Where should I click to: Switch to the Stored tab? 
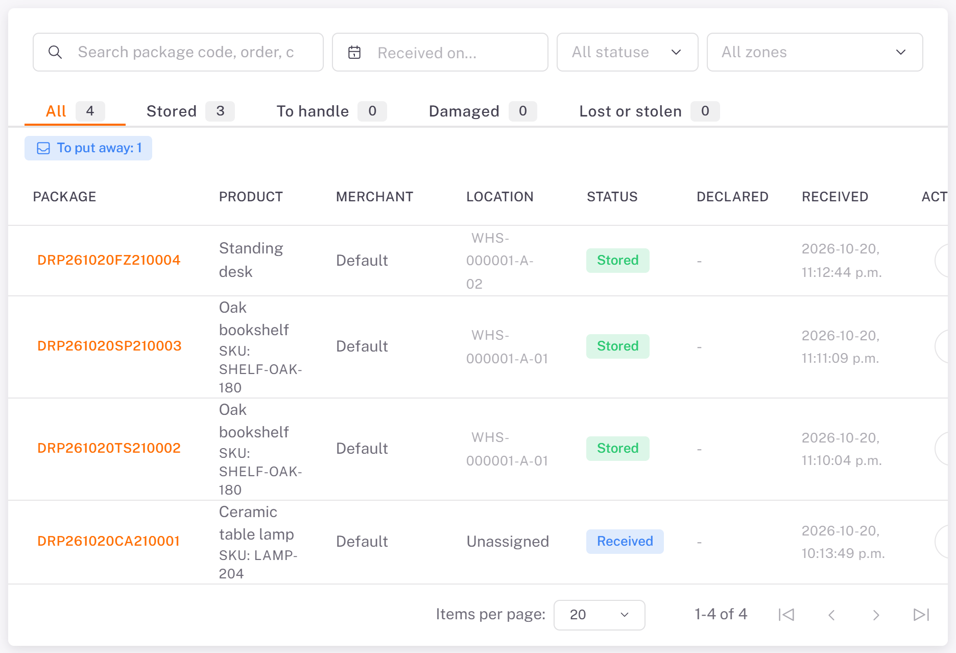(190, 111)
